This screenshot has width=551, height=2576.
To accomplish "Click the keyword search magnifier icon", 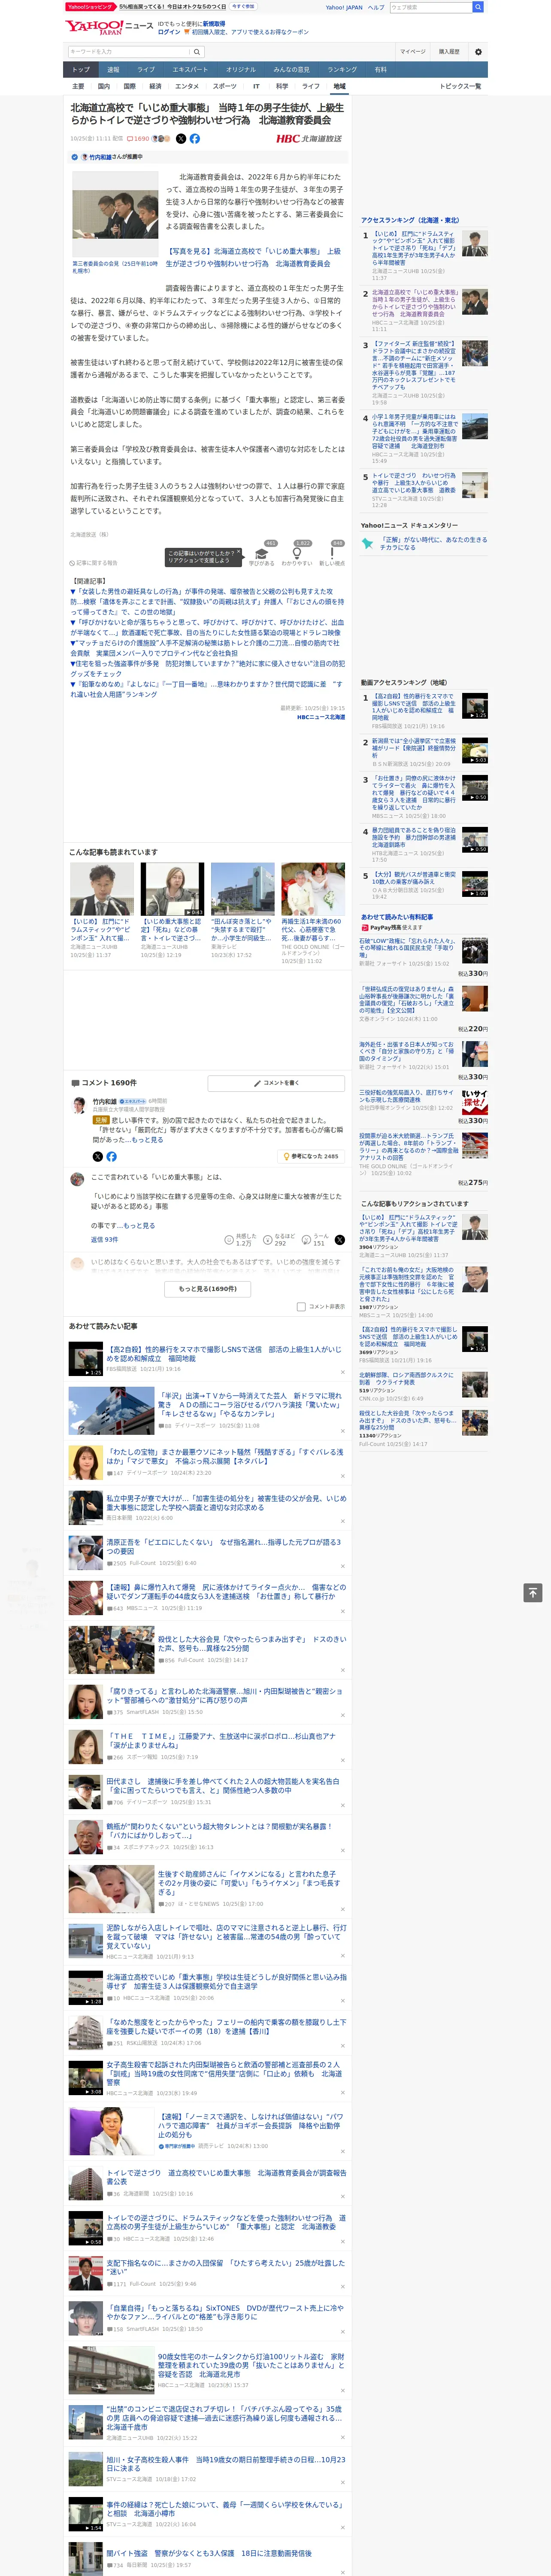I will point(197,52).
